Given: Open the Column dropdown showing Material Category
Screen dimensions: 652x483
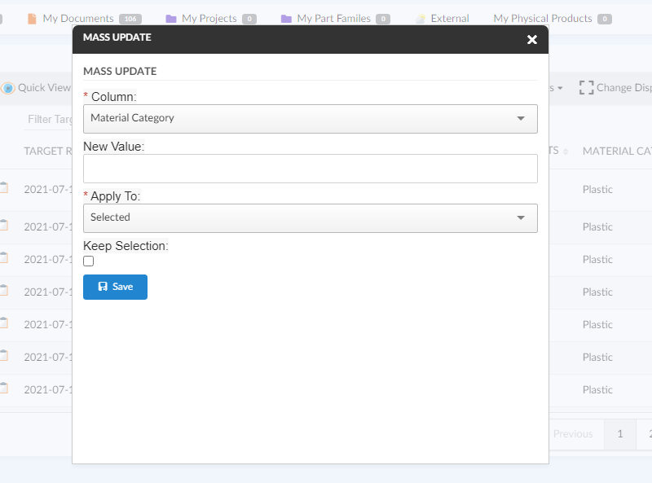Looking at the screenshot, I should click(x=310, y=119).
